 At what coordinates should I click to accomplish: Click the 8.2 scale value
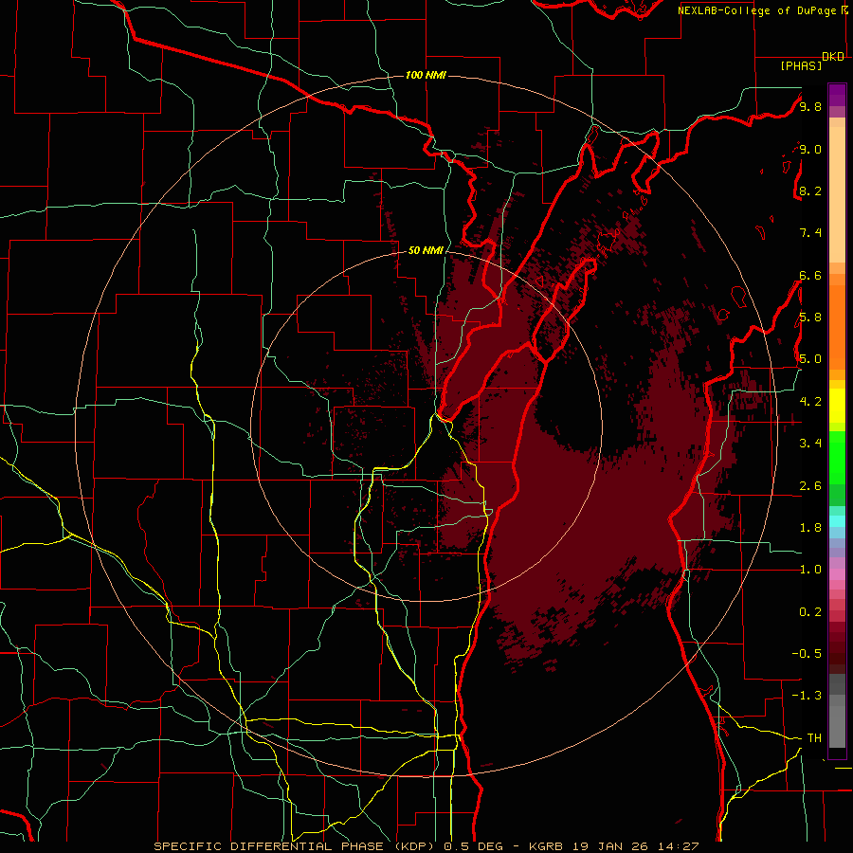click(810, 191)
